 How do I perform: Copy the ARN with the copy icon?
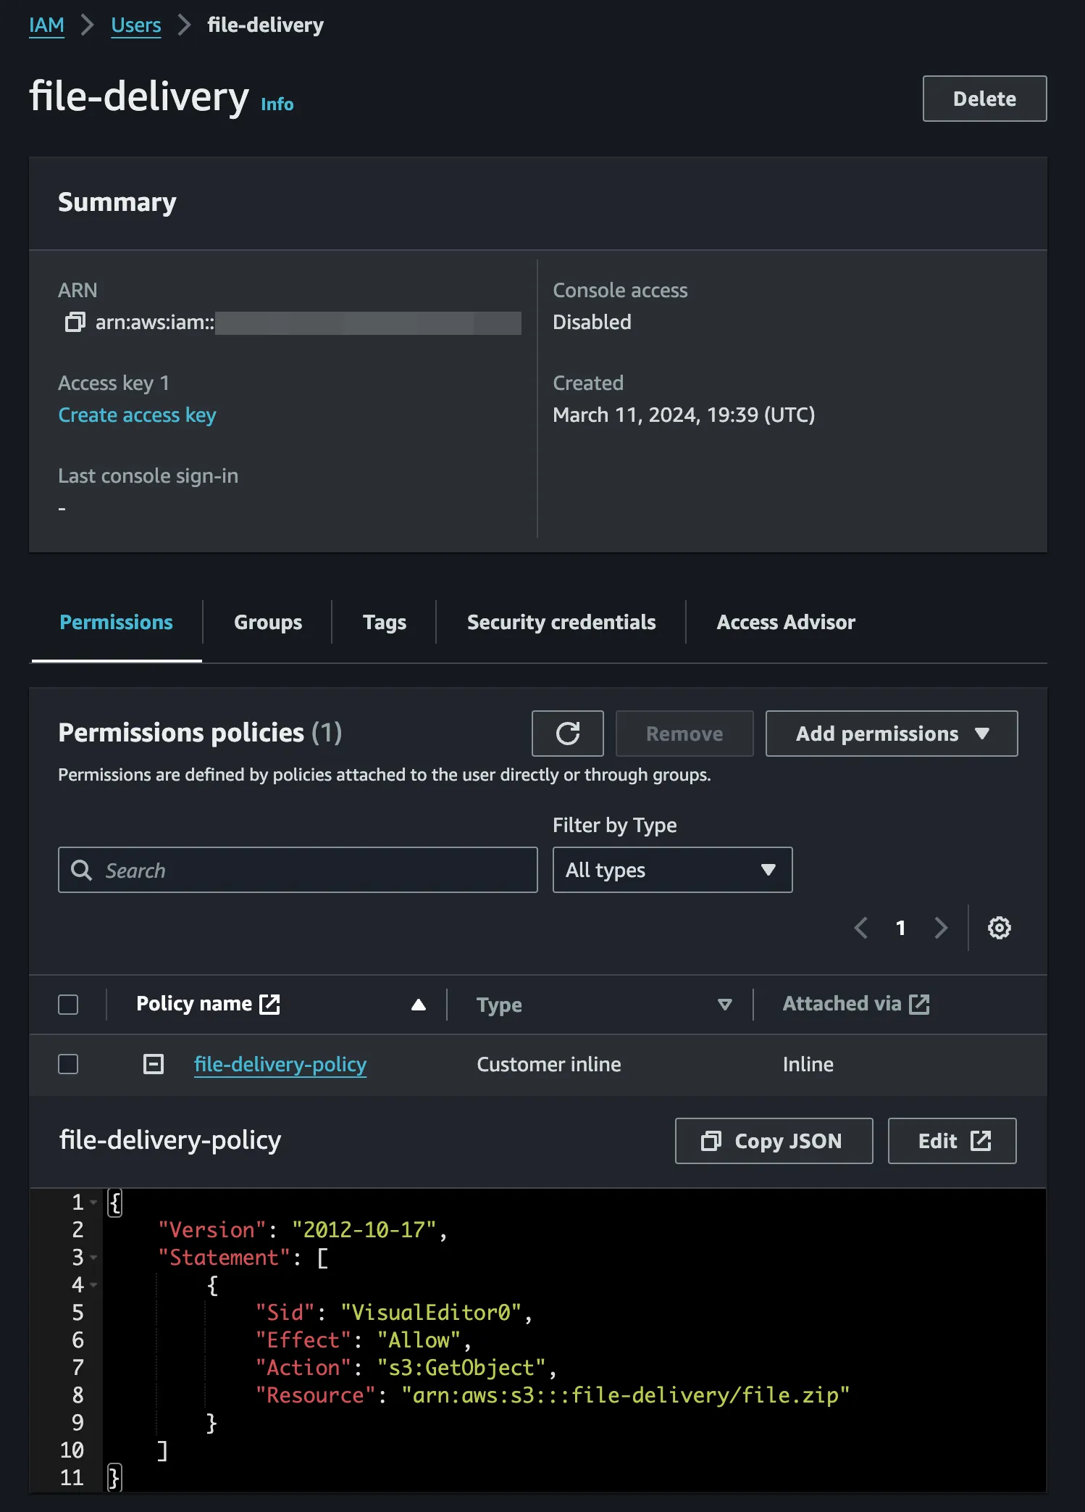pyautogui.click(x=75, y=322)
